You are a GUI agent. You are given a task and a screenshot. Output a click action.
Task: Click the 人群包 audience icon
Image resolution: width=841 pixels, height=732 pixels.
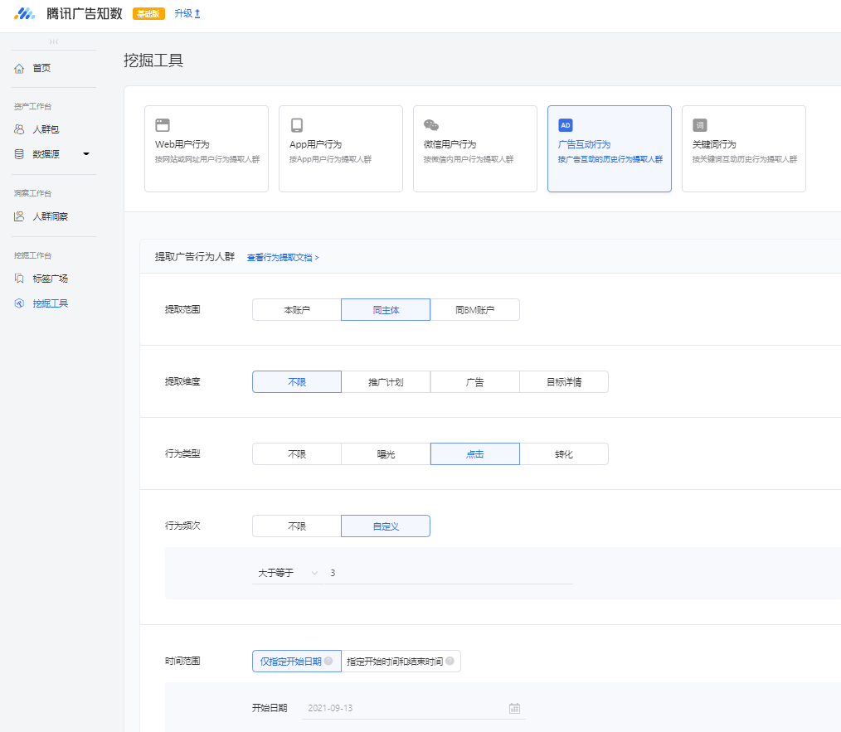pos(19,129)
